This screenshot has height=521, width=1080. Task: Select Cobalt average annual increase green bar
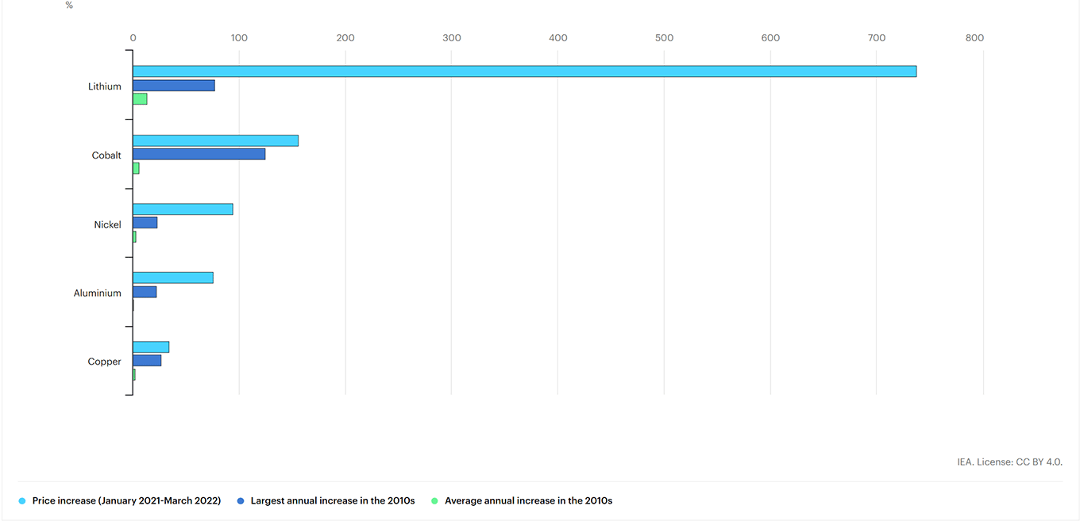click(136, 168)
